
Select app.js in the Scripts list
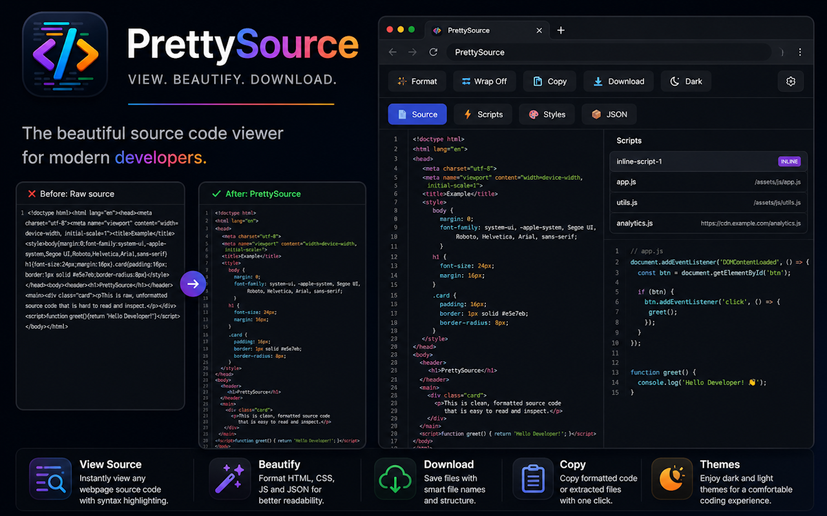709,182
